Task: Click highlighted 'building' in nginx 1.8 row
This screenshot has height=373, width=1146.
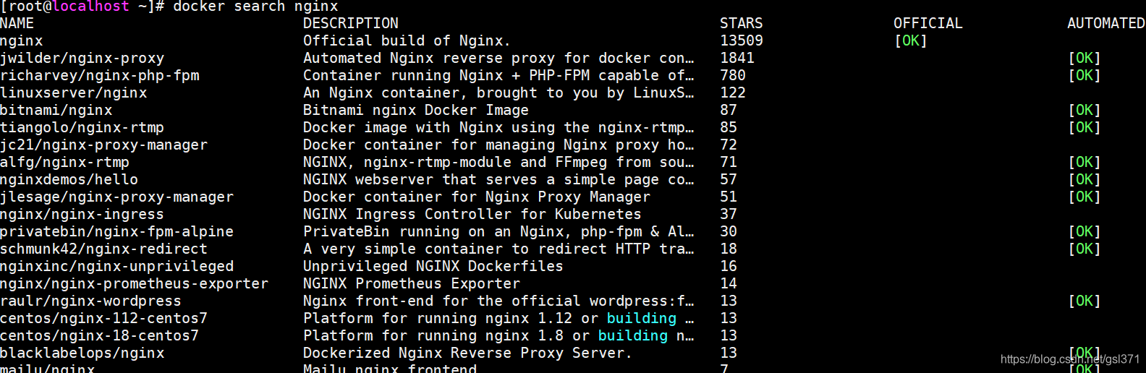Action: (x=633, y=335)
